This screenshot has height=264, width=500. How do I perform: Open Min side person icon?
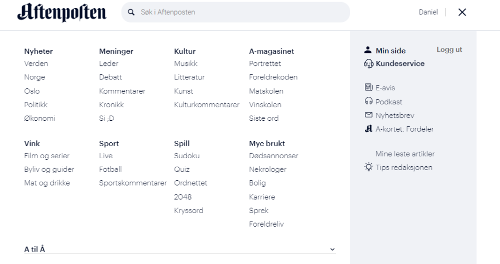[368, 50]
